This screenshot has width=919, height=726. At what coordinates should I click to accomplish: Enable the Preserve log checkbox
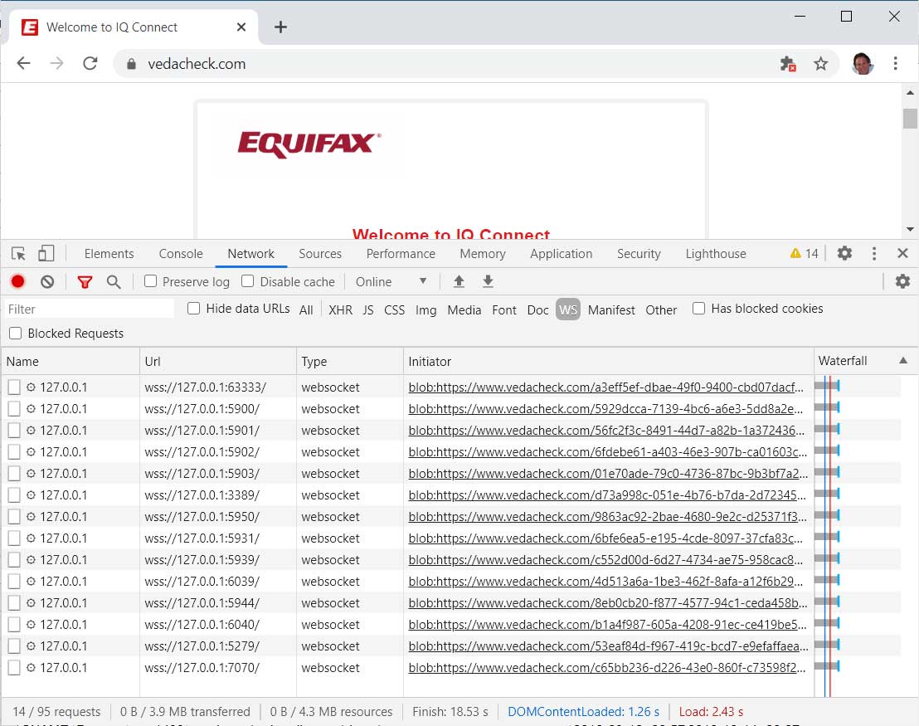151,281
